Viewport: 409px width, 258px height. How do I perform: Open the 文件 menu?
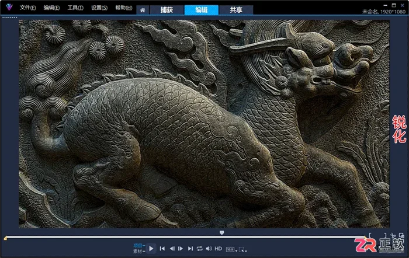click(x=27, y=8)
